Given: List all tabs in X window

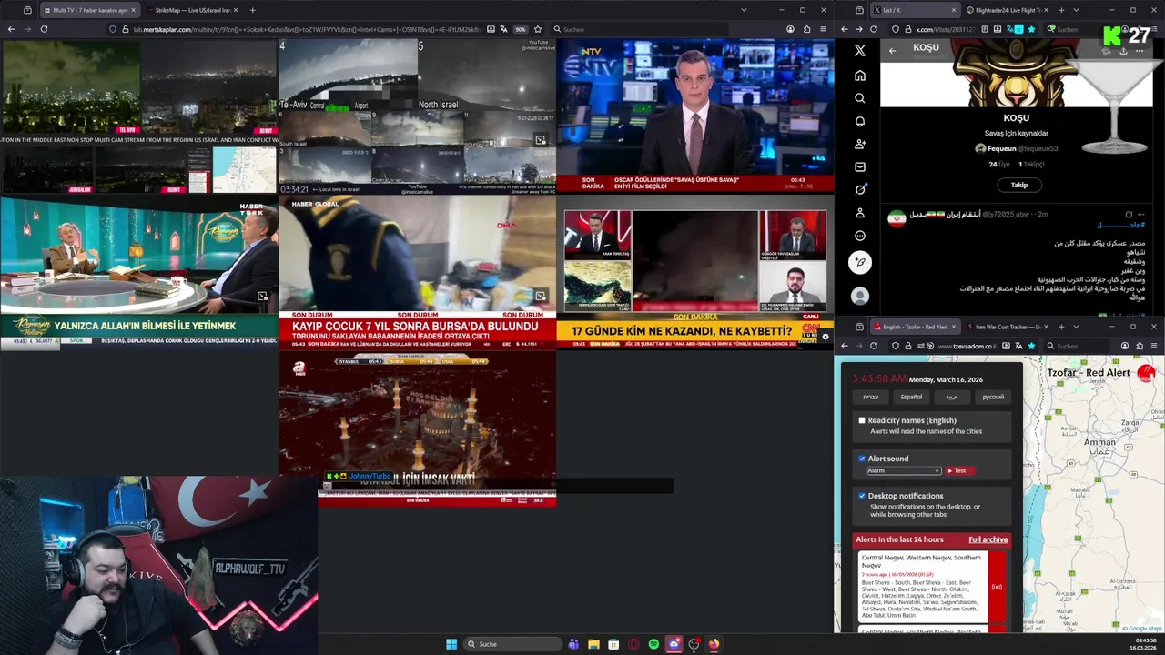Looking at the screenshot, I should point(1076,10).
